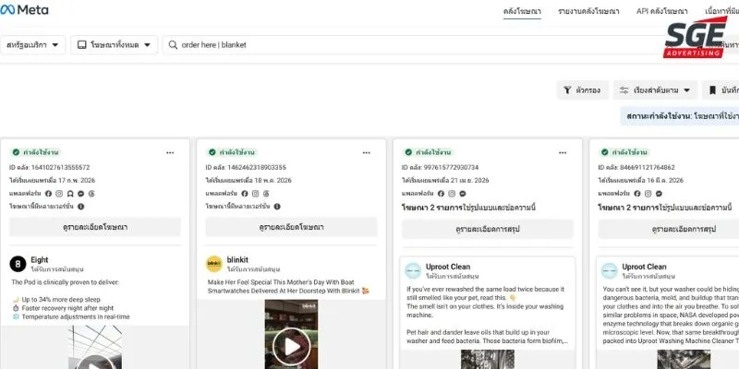Open รายงานคลังโฆษณา tab

(x=588, y=11)
